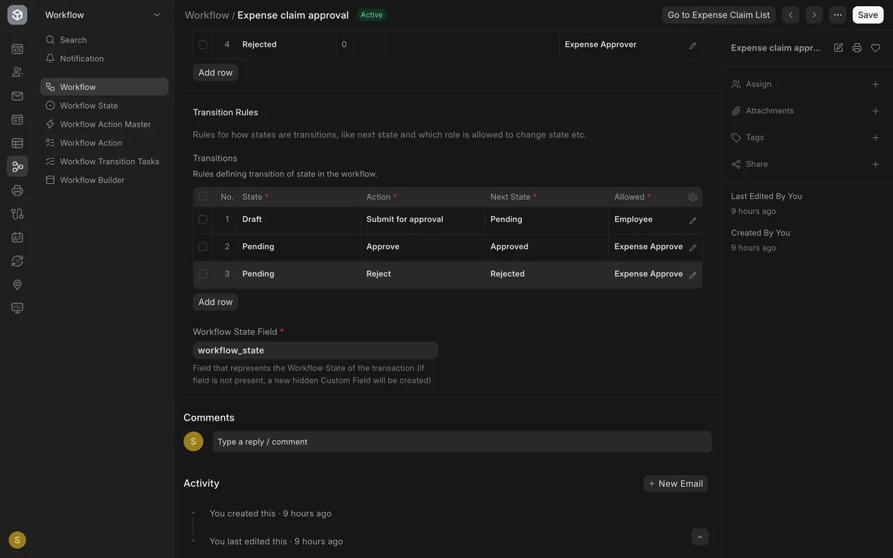This screenshot has height=558, width=893.
Task: Check the Pending Approve row checkbox
Action: coord(202,246)
